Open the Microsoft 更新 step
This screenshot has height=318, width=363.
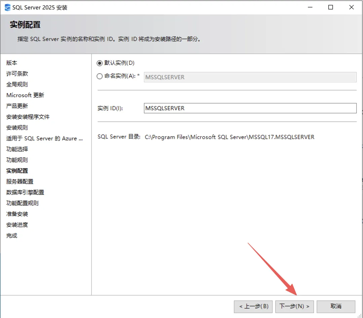(25, 95)
